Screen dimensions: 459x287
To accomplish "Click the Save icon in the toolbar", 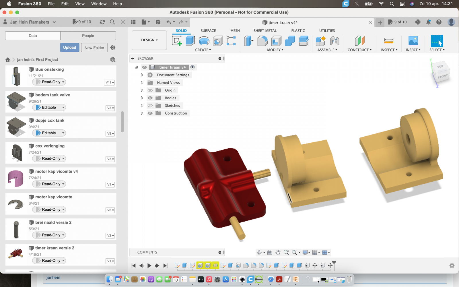I will (158, 22).
